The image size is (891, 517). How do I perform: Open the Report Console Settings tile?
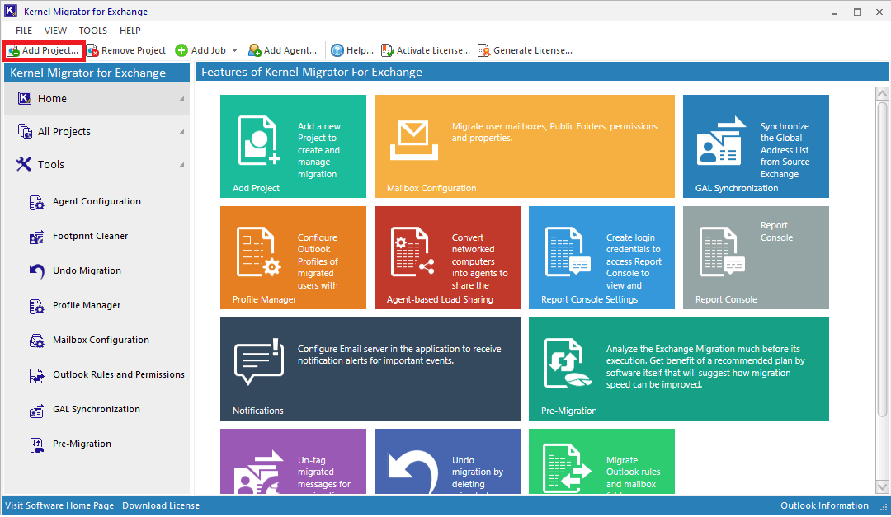click(601, 257)
